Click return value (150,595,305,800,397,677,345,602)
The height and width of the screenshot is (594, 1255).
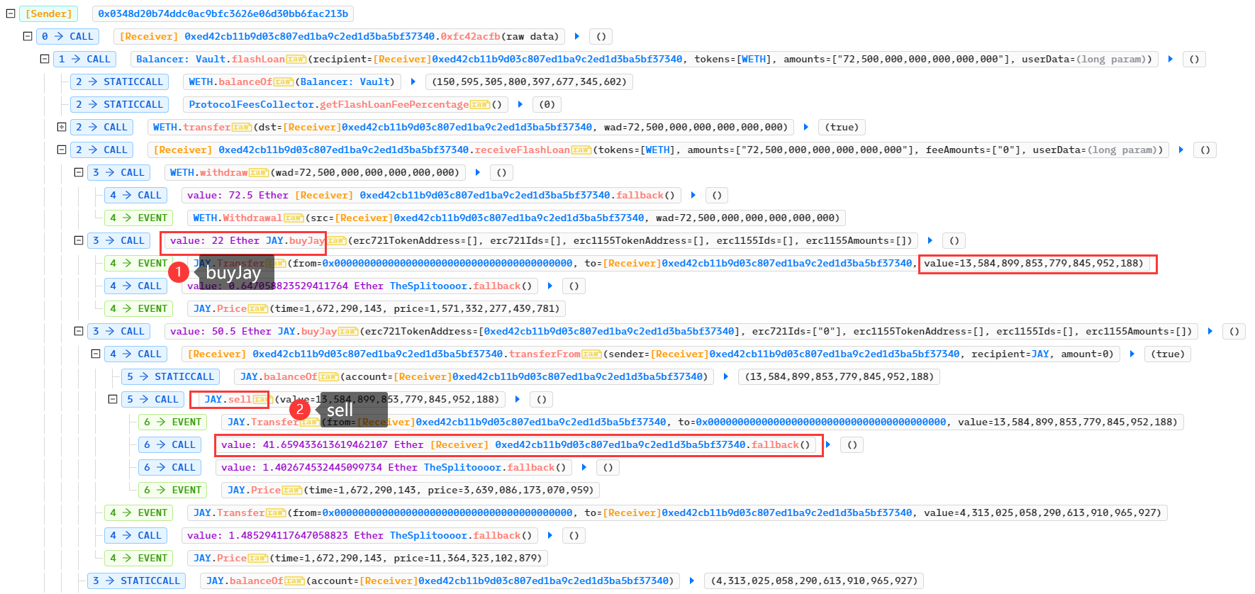pos(530,82)
